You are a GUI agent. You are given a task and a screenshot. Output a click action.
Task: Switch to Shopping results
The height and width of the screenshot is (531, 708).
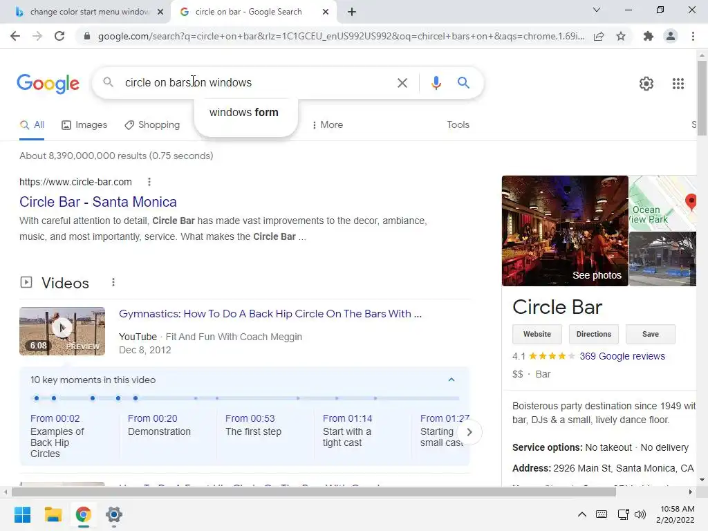152,125
